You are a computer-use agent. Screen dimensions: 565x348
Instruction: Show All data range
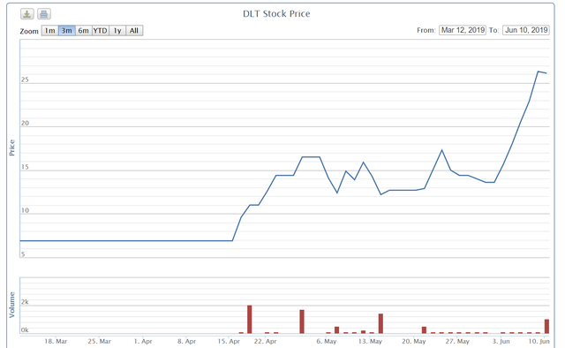(134, 31)
